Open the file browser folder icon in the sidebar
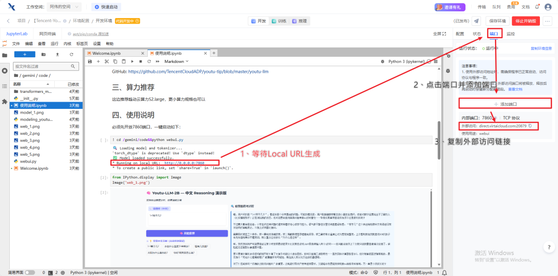558x276 pixels. (5, 55)
